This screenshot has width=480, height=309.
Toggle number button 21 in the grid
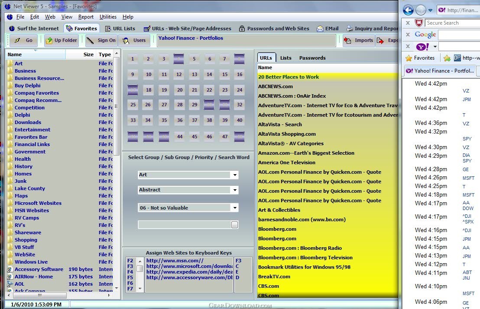pyautogui.click(x=195, y=90)
